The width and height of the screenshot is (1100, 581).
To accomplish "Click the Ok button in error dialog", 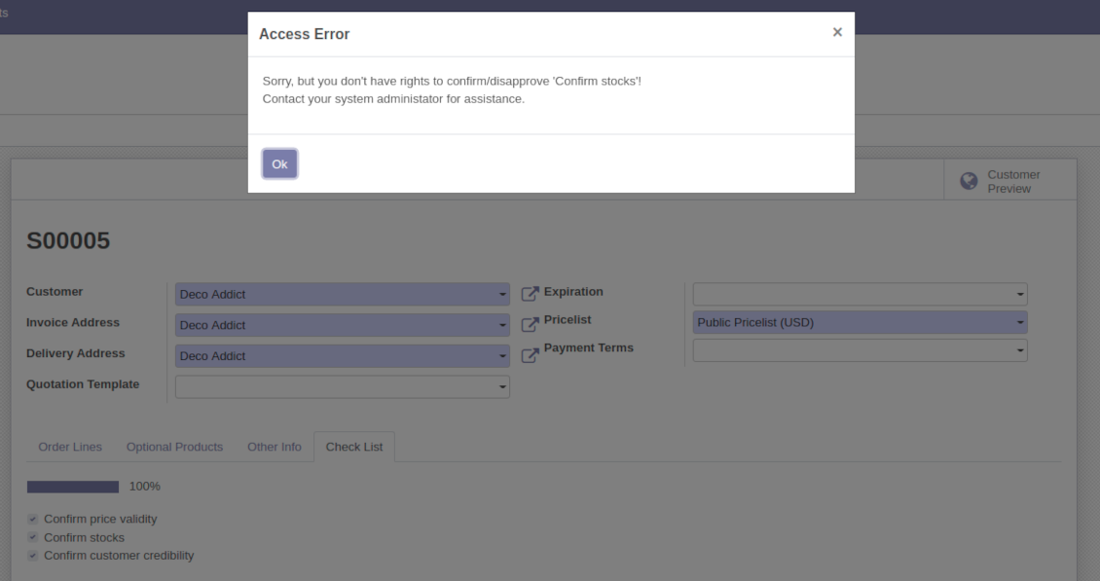I will tap(279, 164).
